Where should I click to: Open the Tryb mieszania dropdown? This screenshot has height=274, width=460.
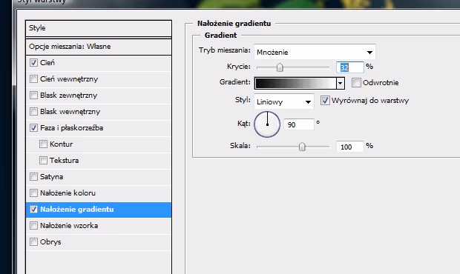click(x=315, y=53)
